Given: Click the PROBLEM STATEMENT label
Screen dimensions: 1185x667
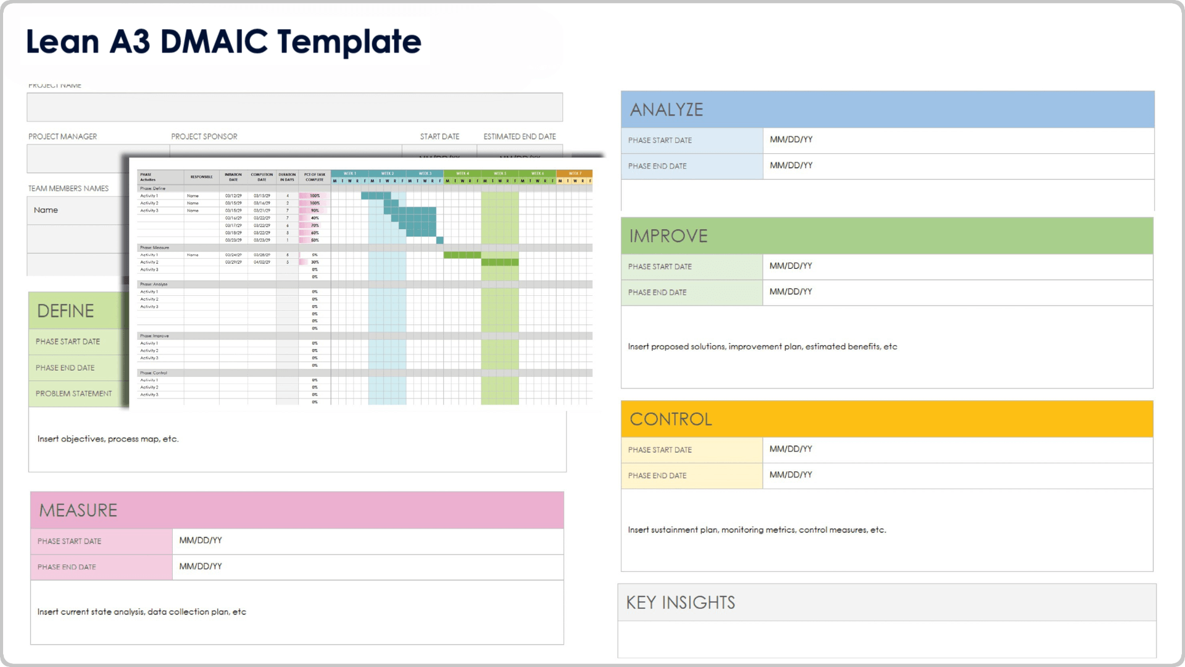Looking at the screenshot, I should click(x=73, y=393).
